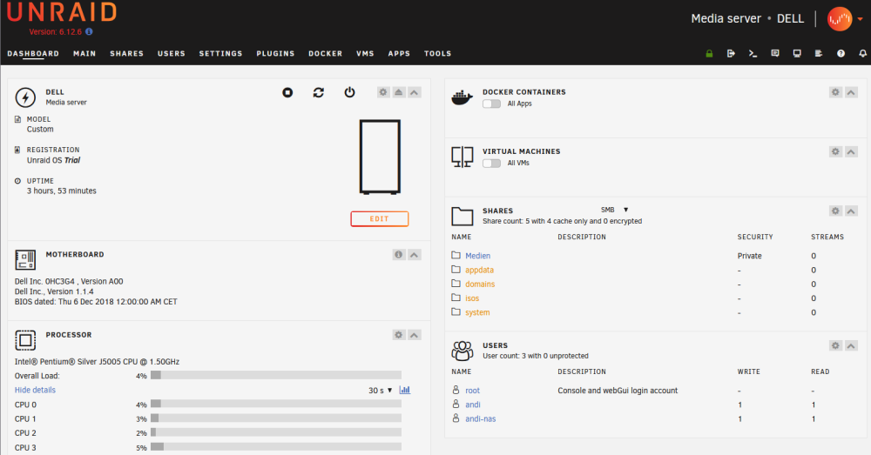Open the root user
This screenshot has height=455, width=871.
click(472, 391)
